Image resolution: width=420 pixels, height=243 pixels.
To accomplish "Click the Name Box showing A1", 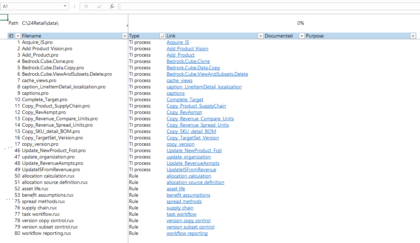I will [x=32, y=6].
